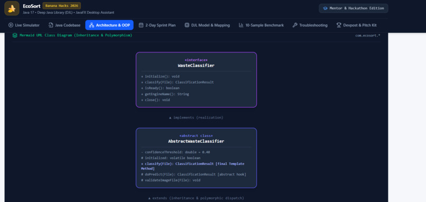Click the «abstract class» stereotype label

[196, 136]
